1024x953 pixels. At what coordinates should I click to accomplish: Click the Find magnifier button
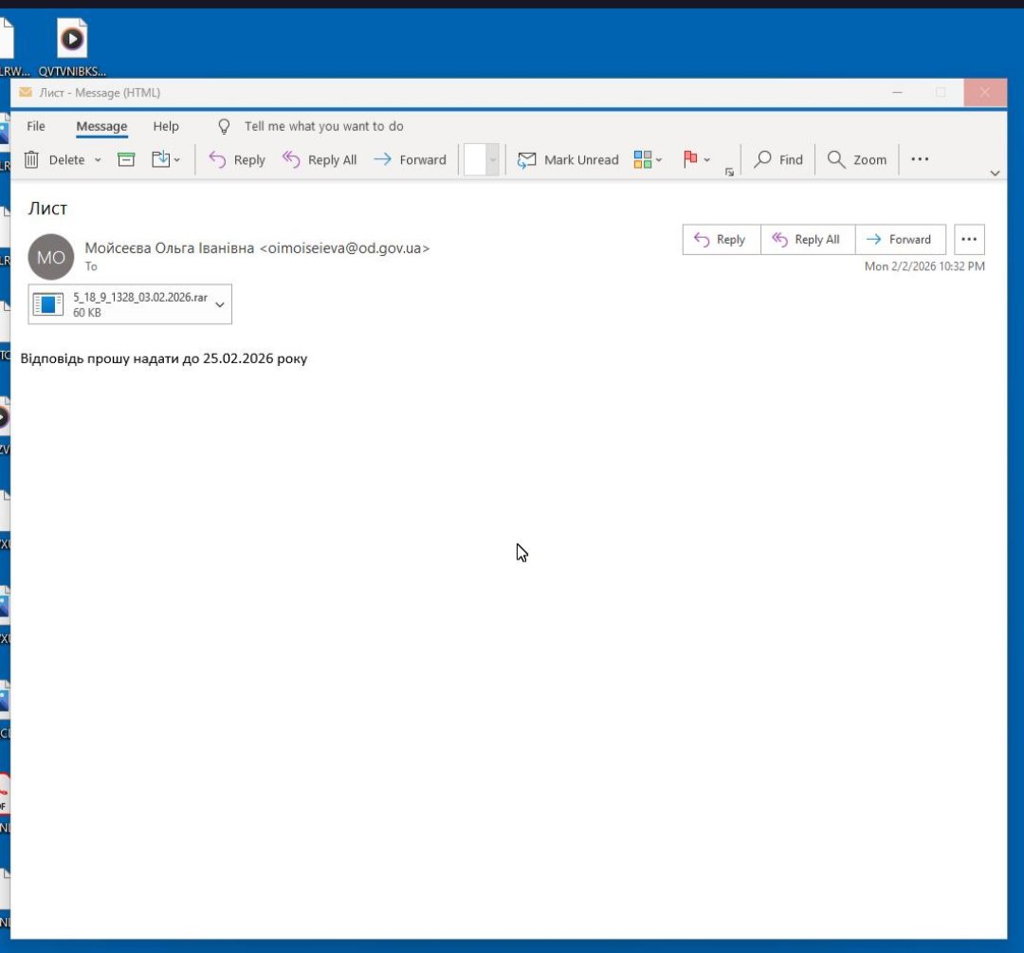[777, 159]
